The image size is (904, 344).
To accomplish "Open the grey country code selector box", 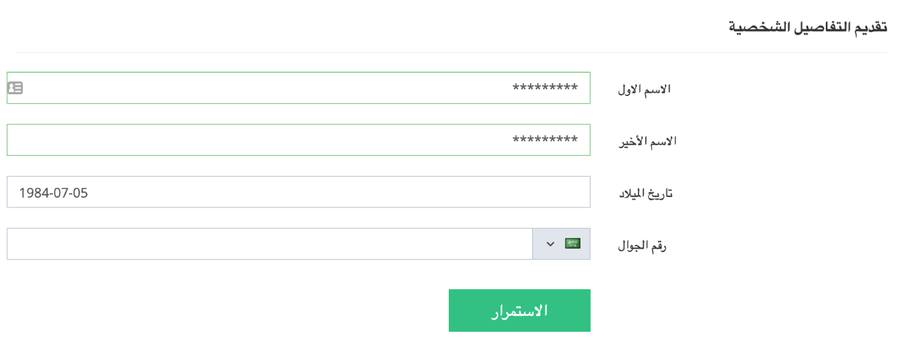I will (x=561, y=244).
